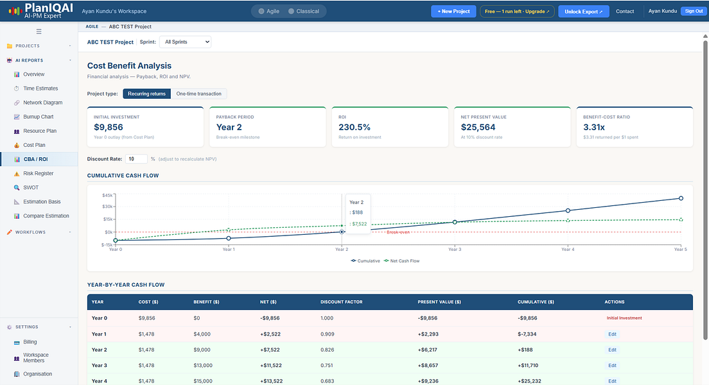The height and width of the screenshot is (385, 709).
Task: Open the Compare Estimation menu item
Action: [46, 216]
